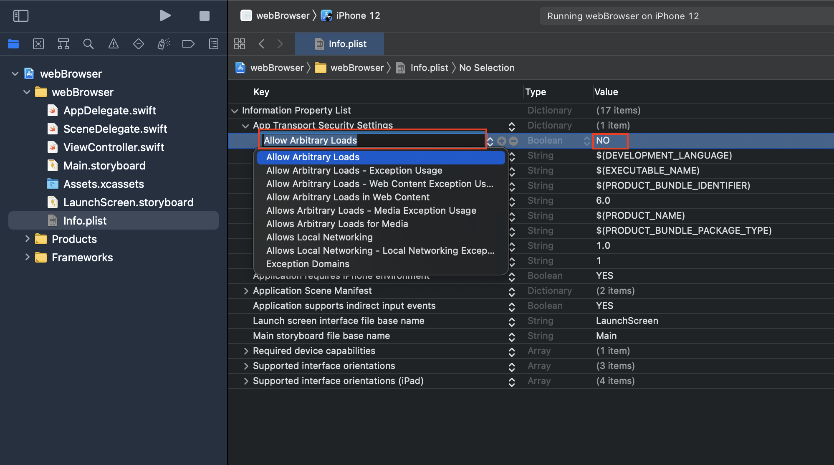Image resolution: width=834 pixels, height=465 pixels.
Task: Open LaunchScreen.storyboard file
Action: pos(128,202)
